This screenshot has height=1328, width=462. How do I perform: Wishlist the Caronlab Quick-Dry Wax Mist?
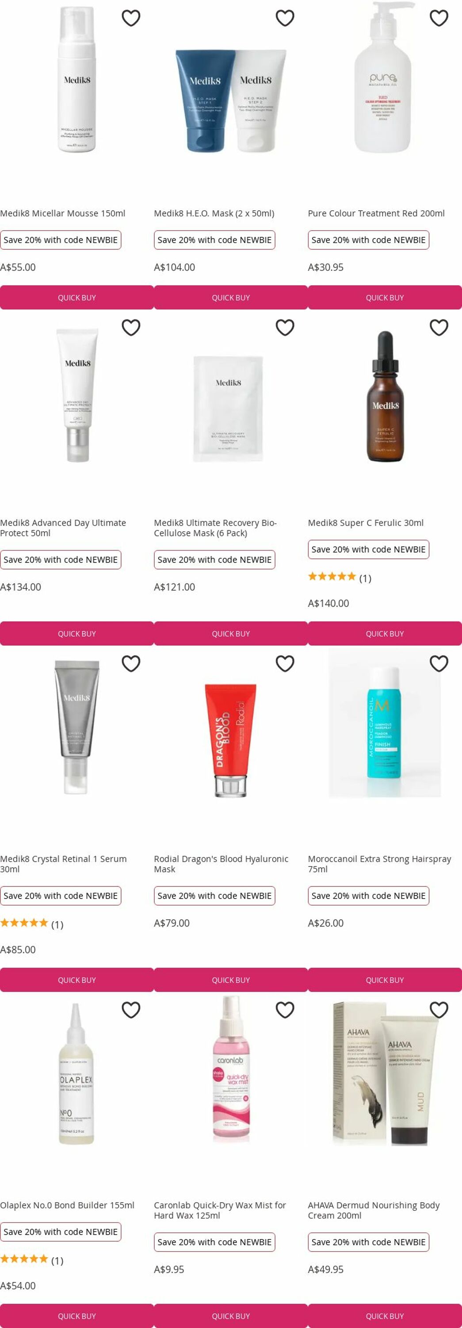coord(285,1010)
